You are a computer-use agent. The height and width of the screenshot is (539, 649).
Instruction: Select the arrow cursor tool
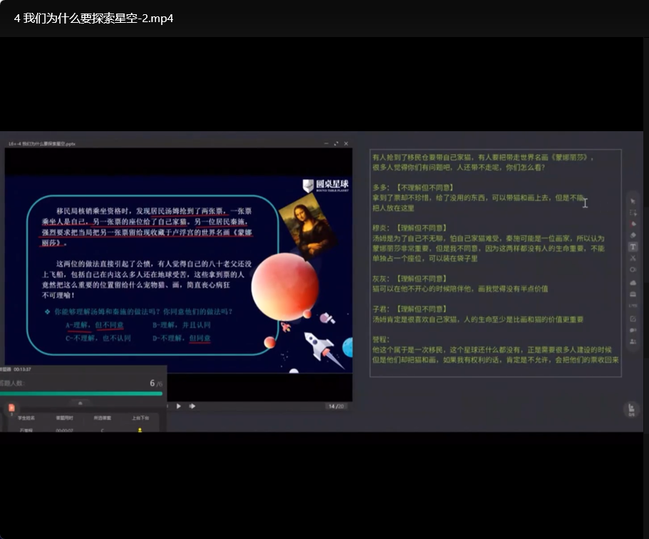[x=633, y=201]
